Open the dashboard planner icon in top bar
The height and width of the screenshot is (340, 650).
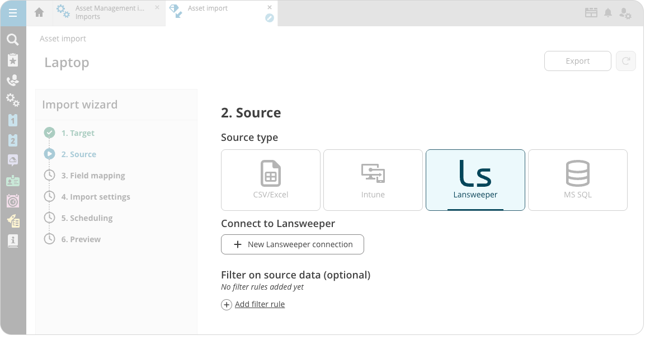pyautogui.click(x=591, y=13)
